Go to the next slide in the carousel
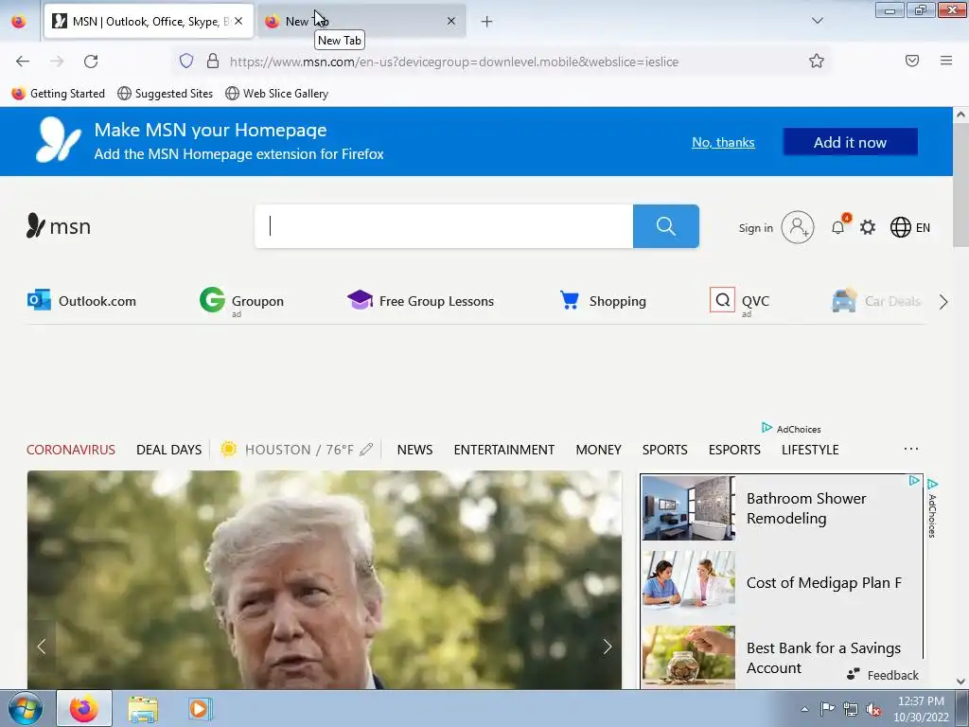 coord(607,647)
